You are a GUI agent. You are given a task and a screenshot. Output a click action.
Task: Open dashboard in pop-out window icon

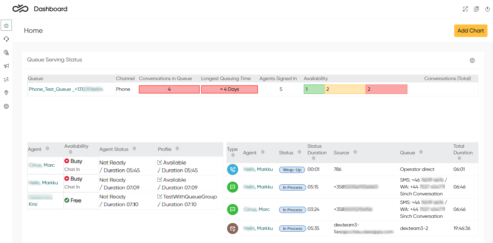click(476, 9)
